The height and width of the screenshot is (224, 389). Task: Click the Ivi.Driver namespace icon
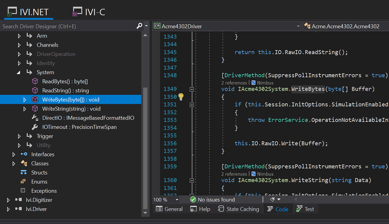19,209
